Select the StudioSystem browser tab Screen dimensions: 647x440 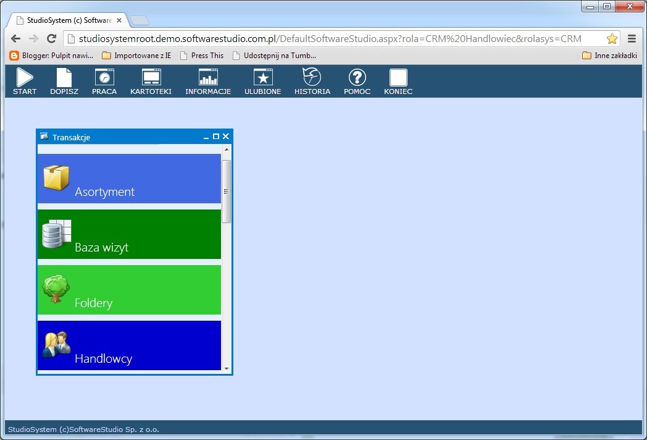pos(69,20)
